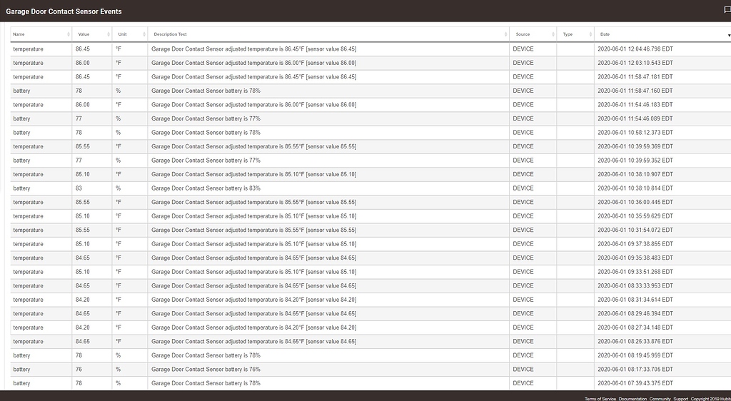Select date cell 2020-06-01 10:39:59.352 EDT
The width and height of the screenshot is (731, 401).
point(635,161)
